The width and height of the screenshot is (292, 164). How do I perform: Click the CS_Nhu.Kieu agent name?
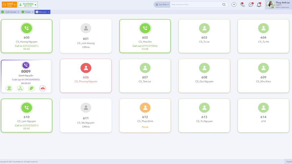click(x=263, y=81)
